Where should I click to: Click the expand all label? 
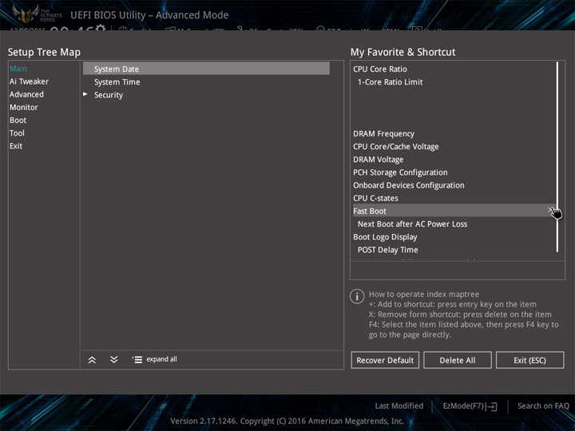click(x=161, y=359)
